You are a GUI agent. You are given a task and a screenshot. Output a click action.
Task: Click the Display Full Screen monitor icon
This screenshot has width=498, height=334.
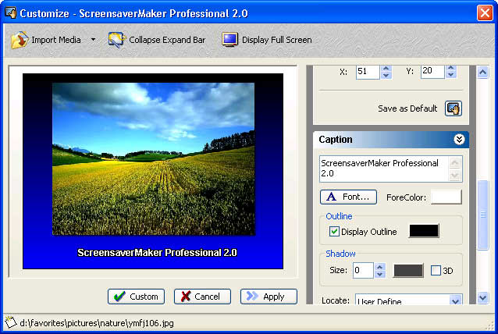[x=229, y=40]
